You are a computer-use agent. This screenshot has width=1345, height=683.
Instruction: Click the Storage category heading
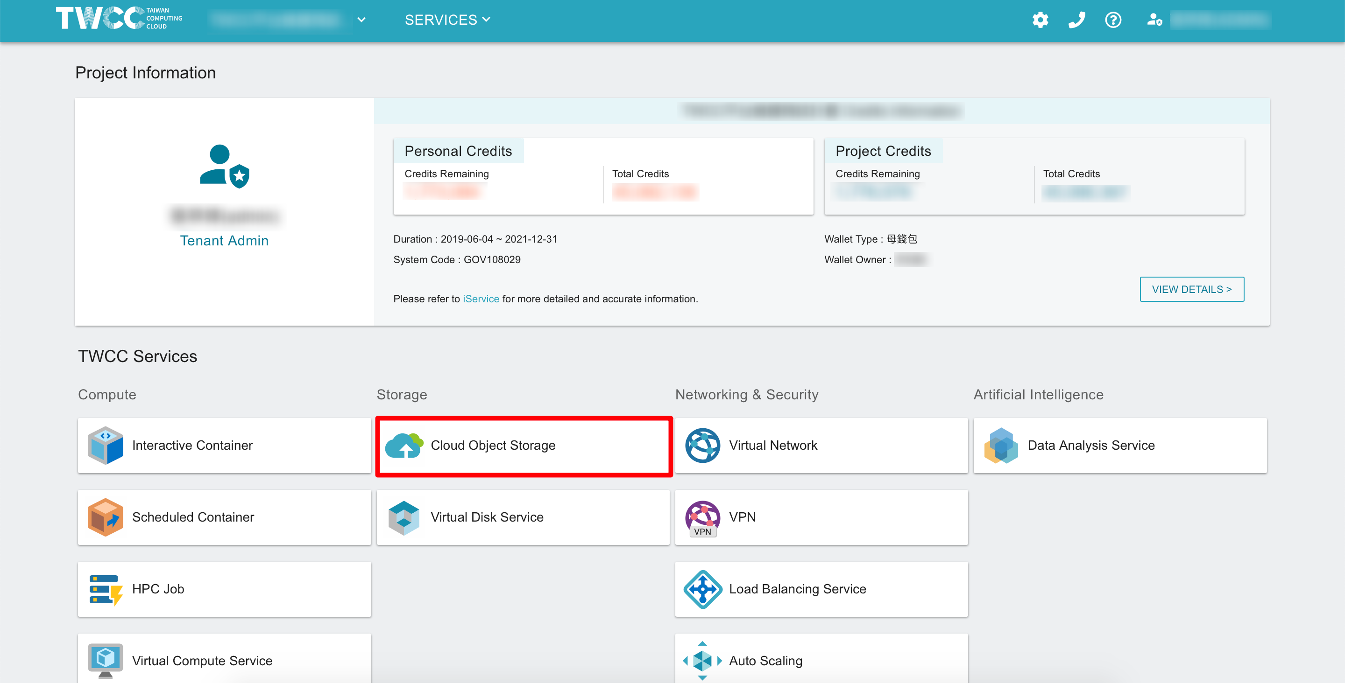(402, 395)
